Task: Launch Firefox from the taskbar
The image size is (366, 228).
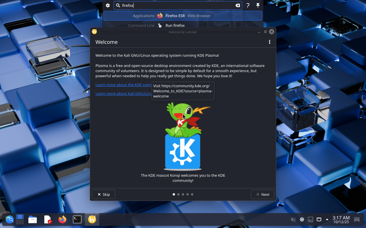Action: click(62, 219)
